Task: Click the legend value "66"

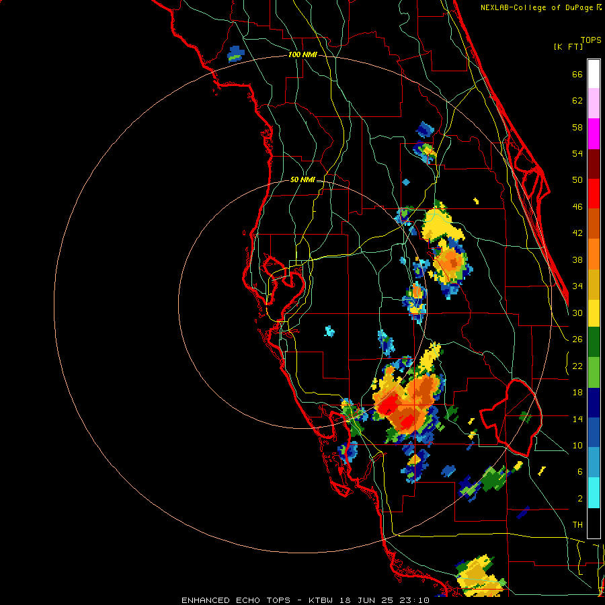Action: pos(577,74)
